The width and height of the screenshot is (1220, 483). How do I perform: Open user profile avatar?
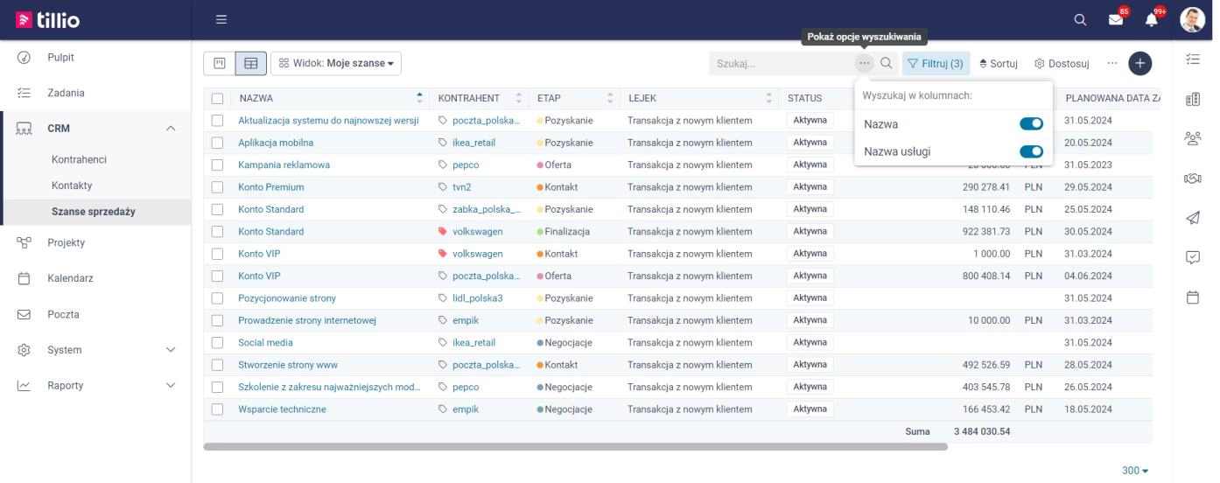coord(1192,19)
